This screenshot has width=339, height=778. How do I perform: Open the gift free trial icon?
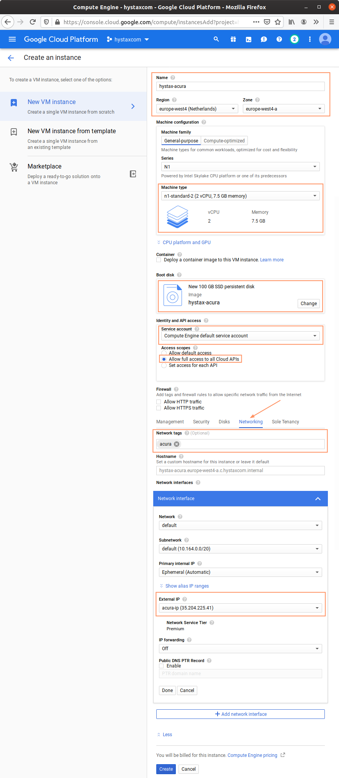(233, 39)
